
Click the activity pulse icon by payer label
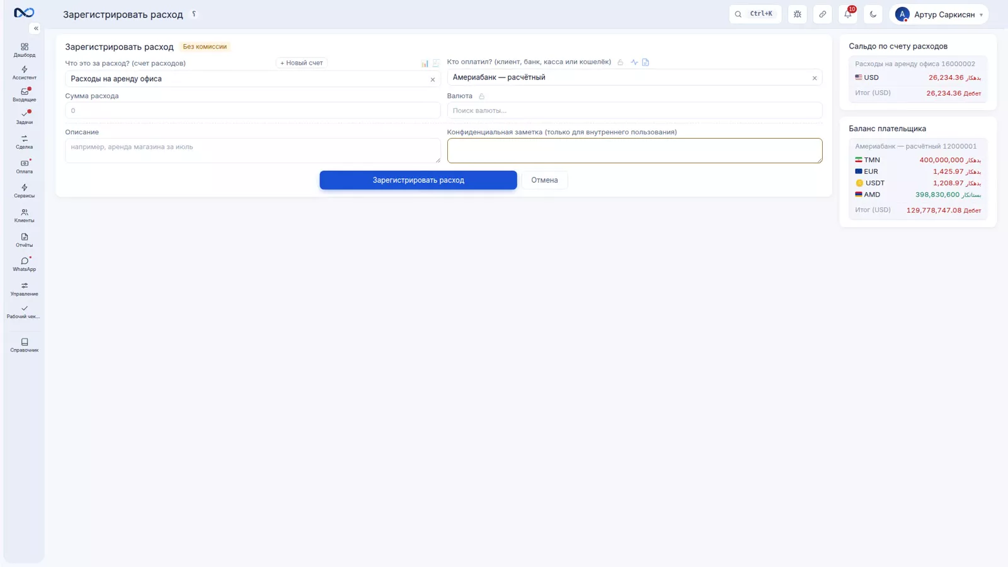click(x=634, y=62)
